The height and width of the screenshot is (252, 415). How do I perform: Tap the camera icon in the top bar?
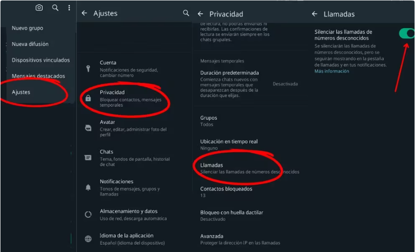39,8
